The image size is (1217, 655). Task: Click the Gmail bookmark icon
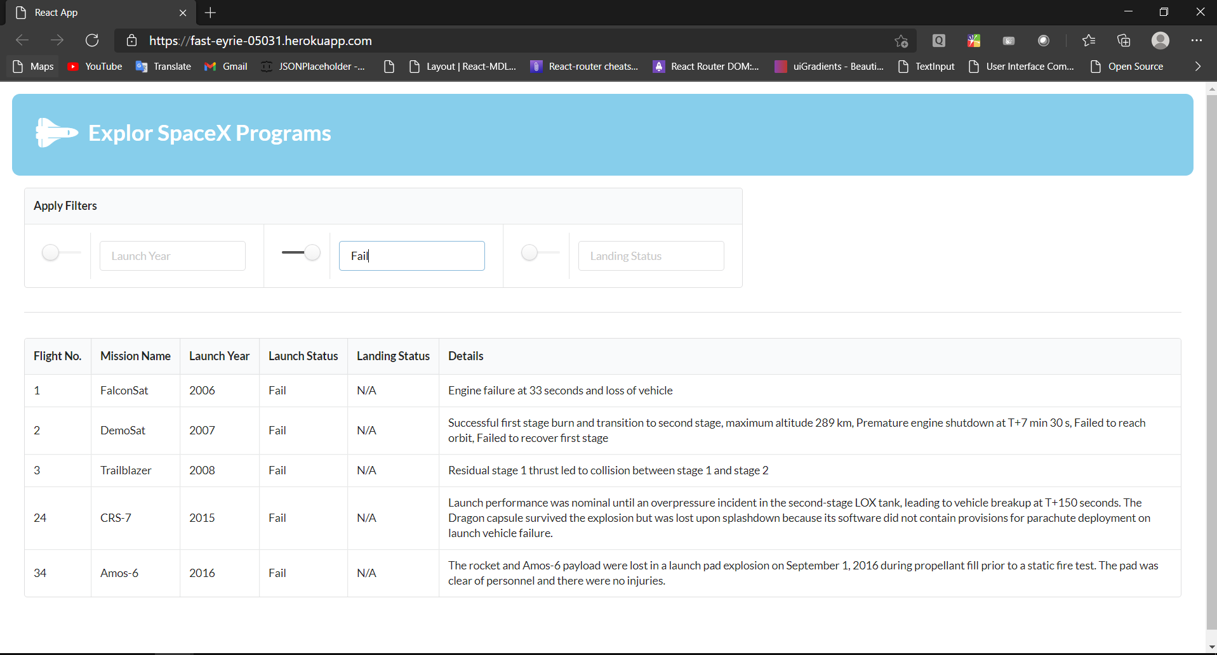point(211,66)
